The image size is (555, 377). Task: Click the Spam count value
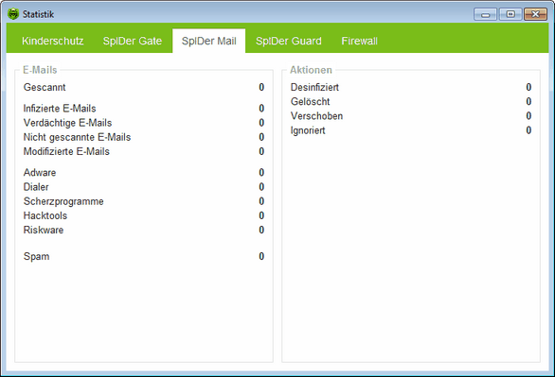click(261, 256)
